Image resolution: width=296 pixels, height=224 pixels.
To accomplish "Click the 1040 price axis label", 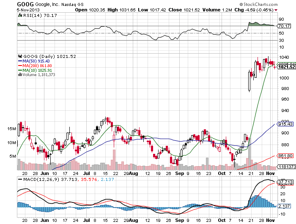I will pyautogui.click(x=284, y=57).
